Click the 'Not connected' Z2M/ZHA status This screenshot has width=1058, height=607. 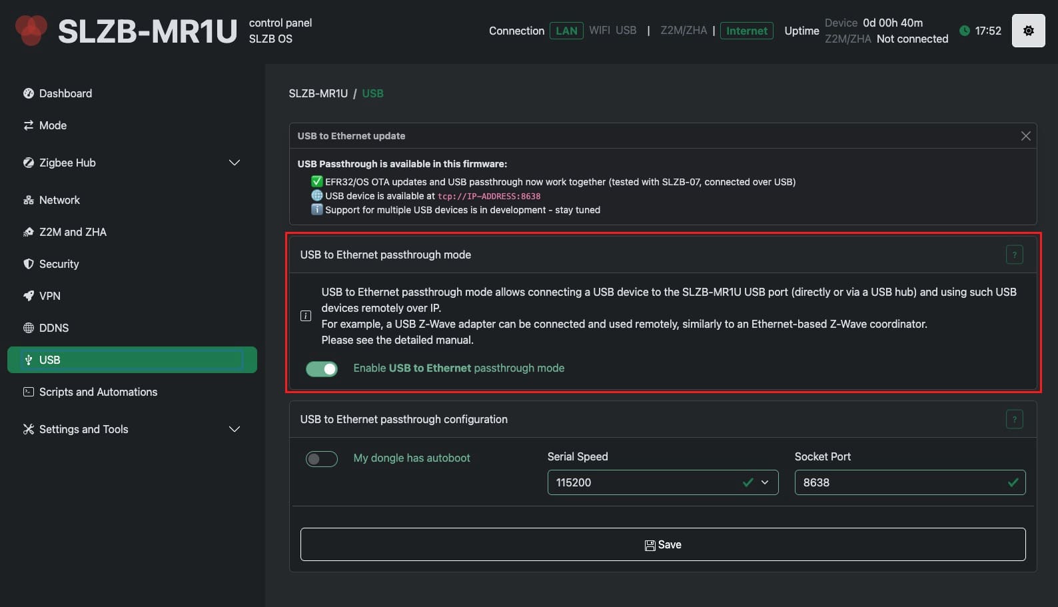point(912,39)
